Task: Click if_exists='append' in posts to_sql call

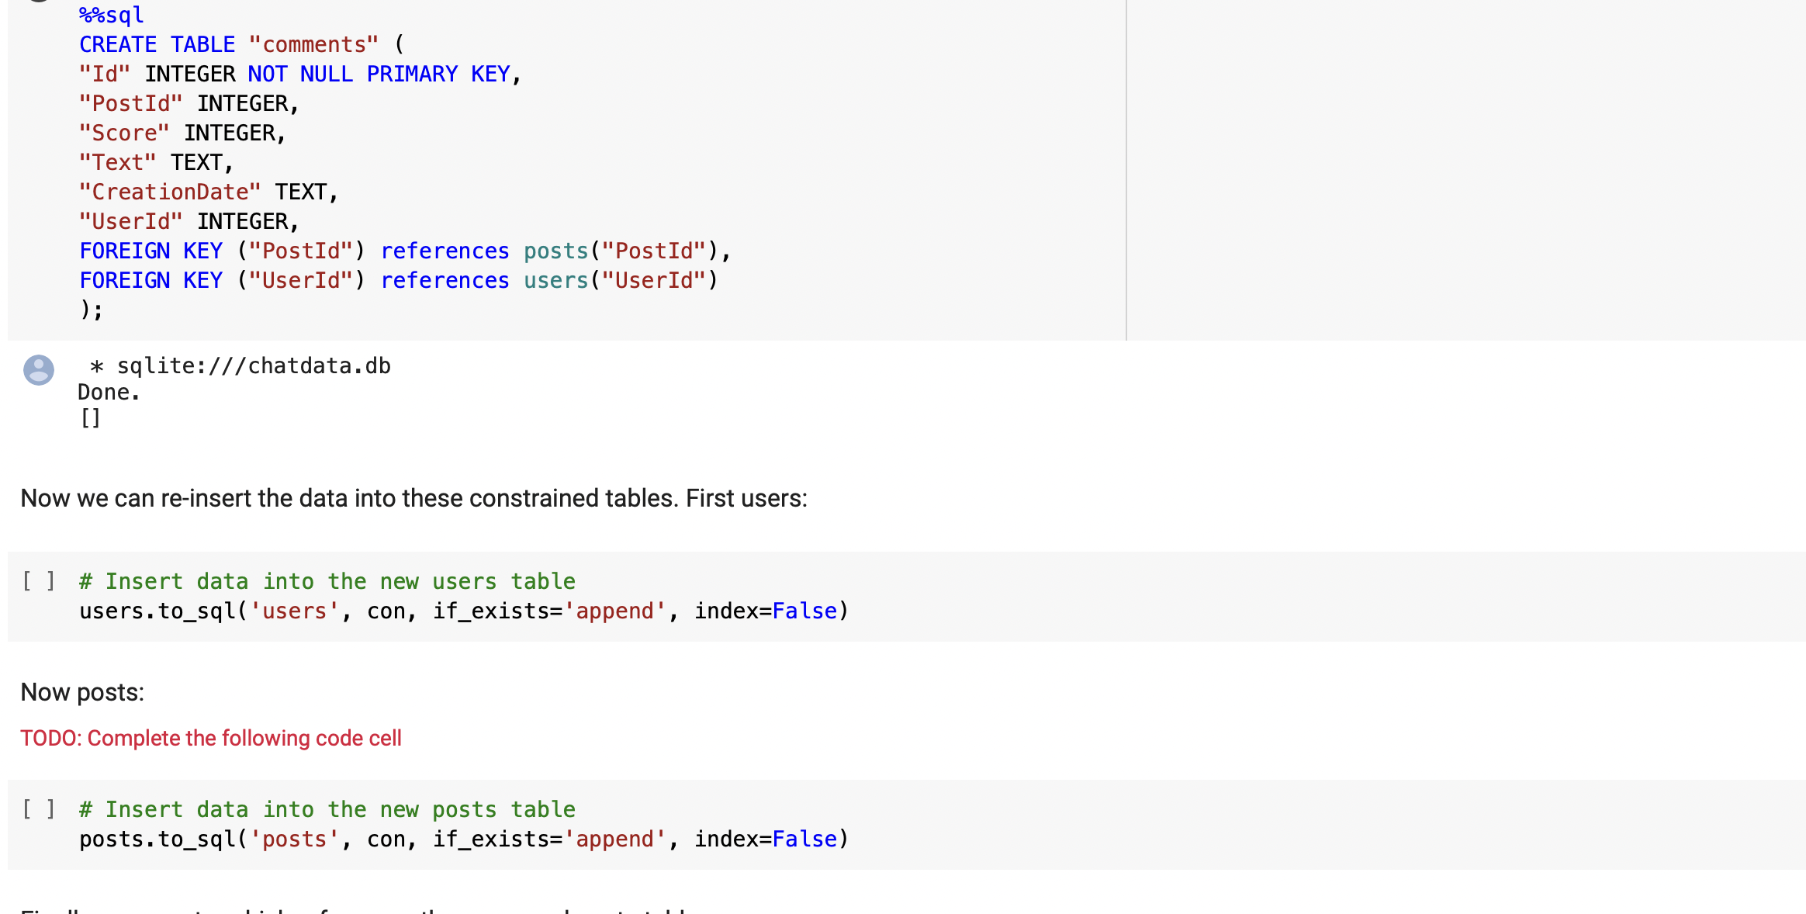Action: point(549,840)
